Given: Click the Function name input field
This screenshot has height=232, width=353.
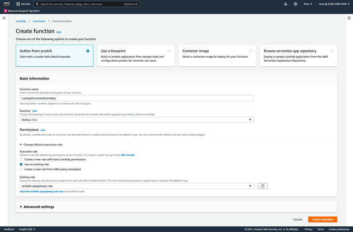Looking at the screenshot, I should click(x=137, y=98).
